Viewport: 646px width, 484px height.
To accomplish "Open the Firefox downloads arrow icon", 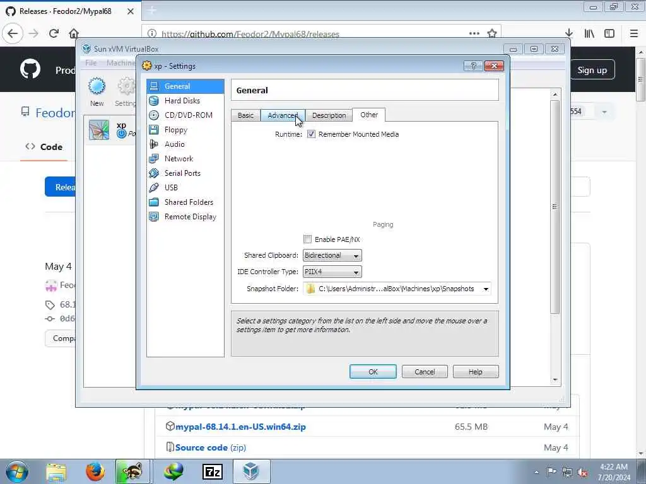I will [x=569, y=33].
